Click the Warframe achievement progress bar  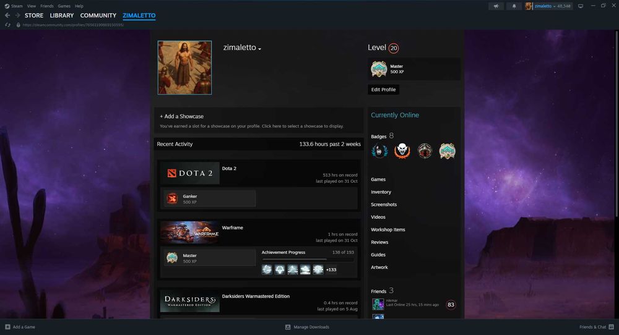tap(308, 259)
